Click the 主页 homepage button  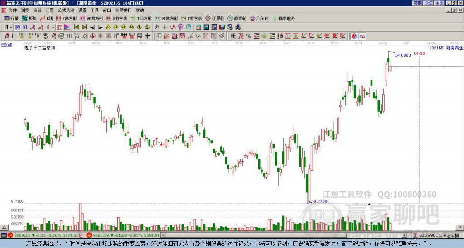tap(439, 3)
